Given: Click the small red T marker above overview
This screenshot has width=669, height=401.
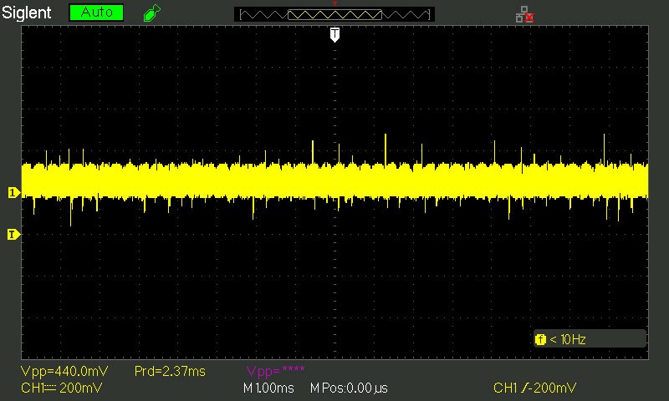Looking at the screenshot, I should [x=335, y=4].
